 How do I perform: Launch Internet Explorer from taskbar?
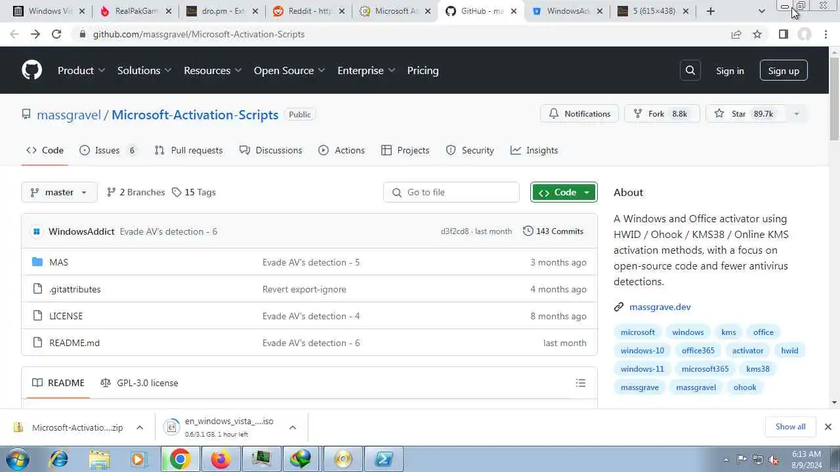click(x=58, y=459)
